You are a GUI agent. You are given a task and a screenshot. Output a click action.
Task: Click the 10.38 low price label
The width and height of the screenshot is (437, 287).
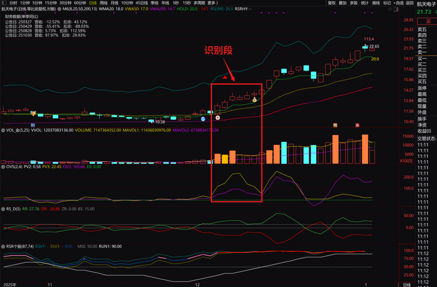(x=160, y=122)
